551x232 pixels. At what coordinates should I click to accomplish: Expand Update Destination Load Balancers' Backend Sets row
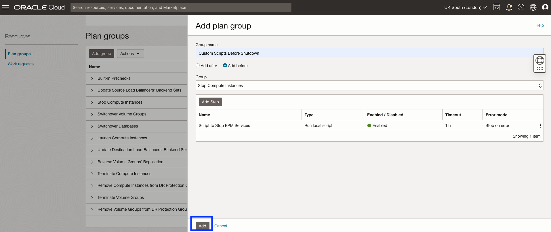pyautogui.click(x=92, y=150)
